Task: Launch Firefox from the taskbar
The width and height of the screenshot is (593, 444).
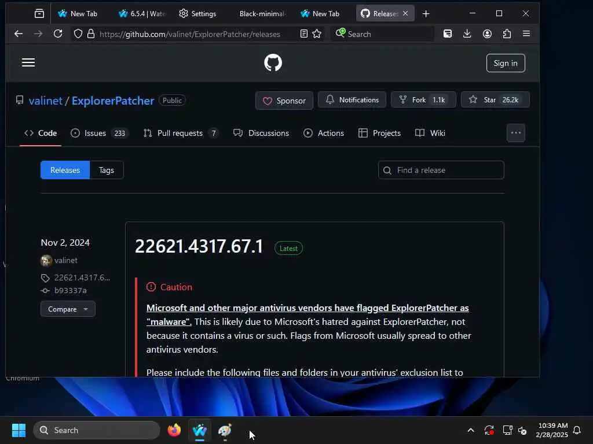Action: 174,430
